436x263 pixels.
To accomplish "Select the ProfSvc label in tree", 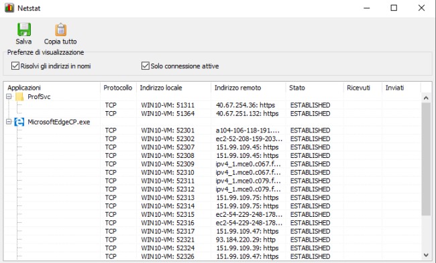I will (39, 96).
